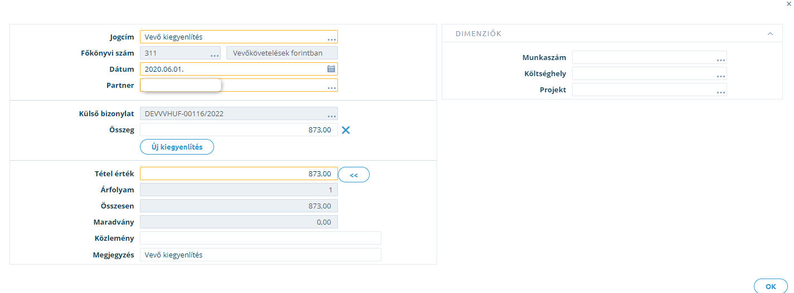Open the Jogcím lookup ellipsis

(x=332, y=39)
